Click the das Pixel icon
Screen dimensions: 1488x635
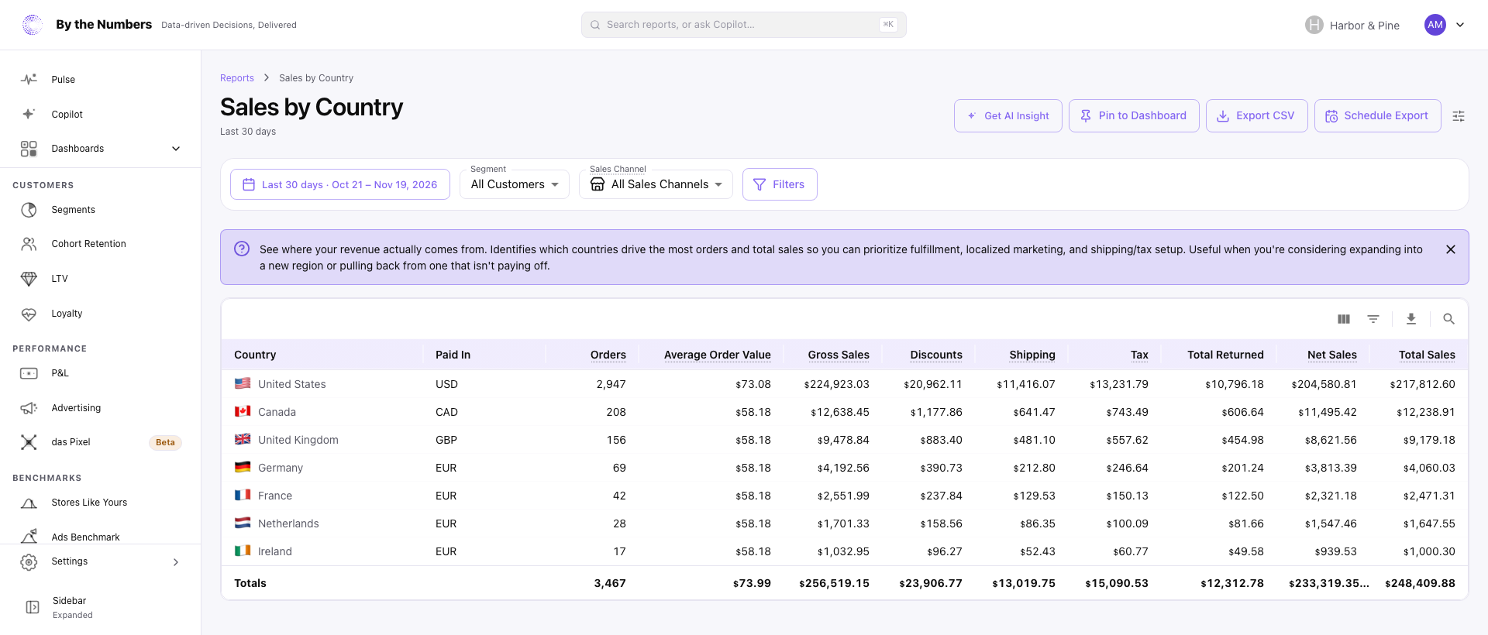click(x=29, y=442)
